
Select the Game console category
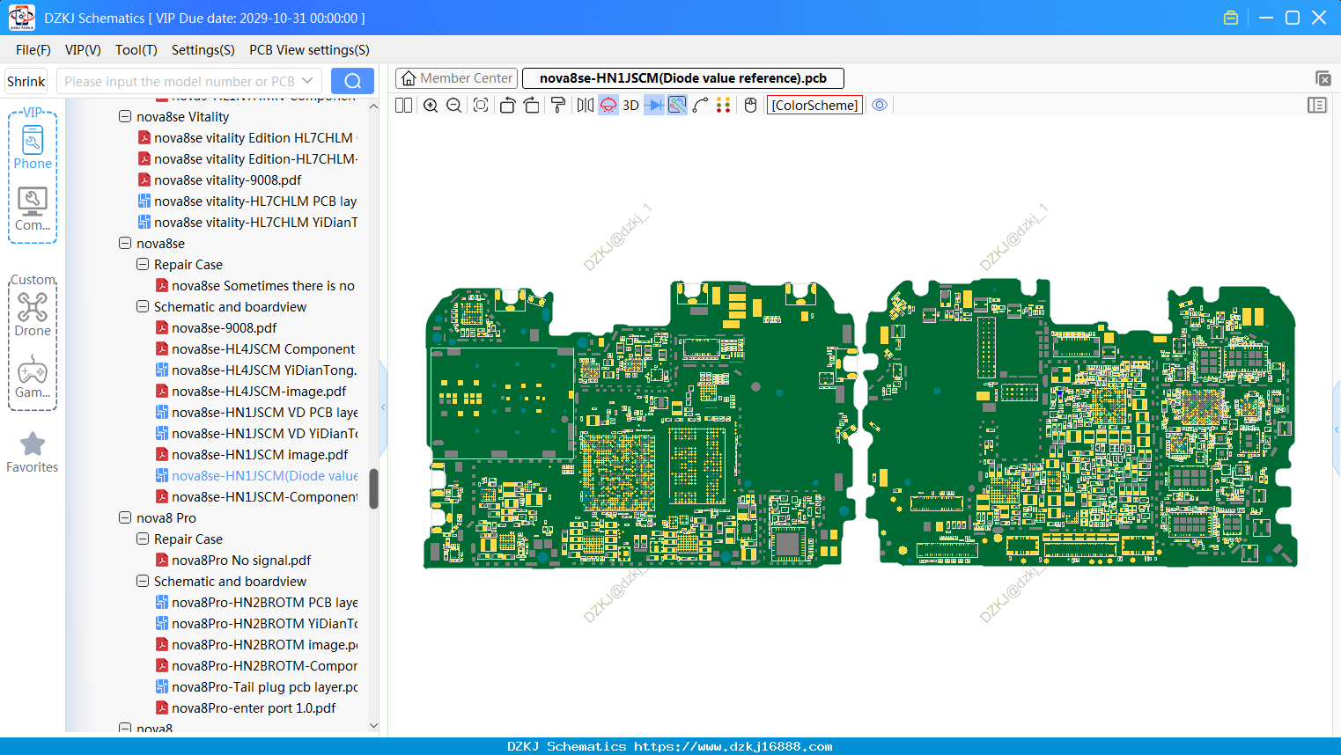tap(33, 377)
